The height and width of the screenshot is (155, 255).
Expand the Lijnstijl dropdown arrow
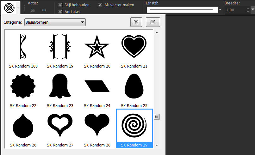click(220, 9)
